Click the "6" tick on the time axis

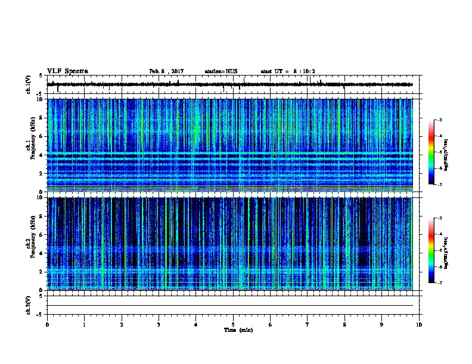point(271,325)
